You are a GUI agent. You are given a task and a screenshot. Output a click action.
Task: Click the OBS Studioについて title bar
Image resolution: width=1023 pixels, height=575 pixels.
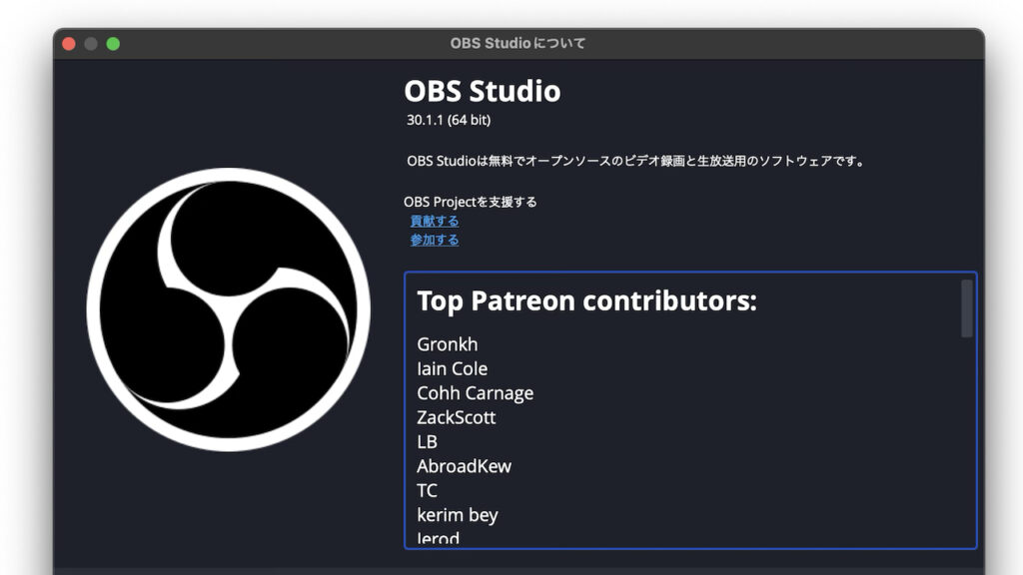[516, 43]
